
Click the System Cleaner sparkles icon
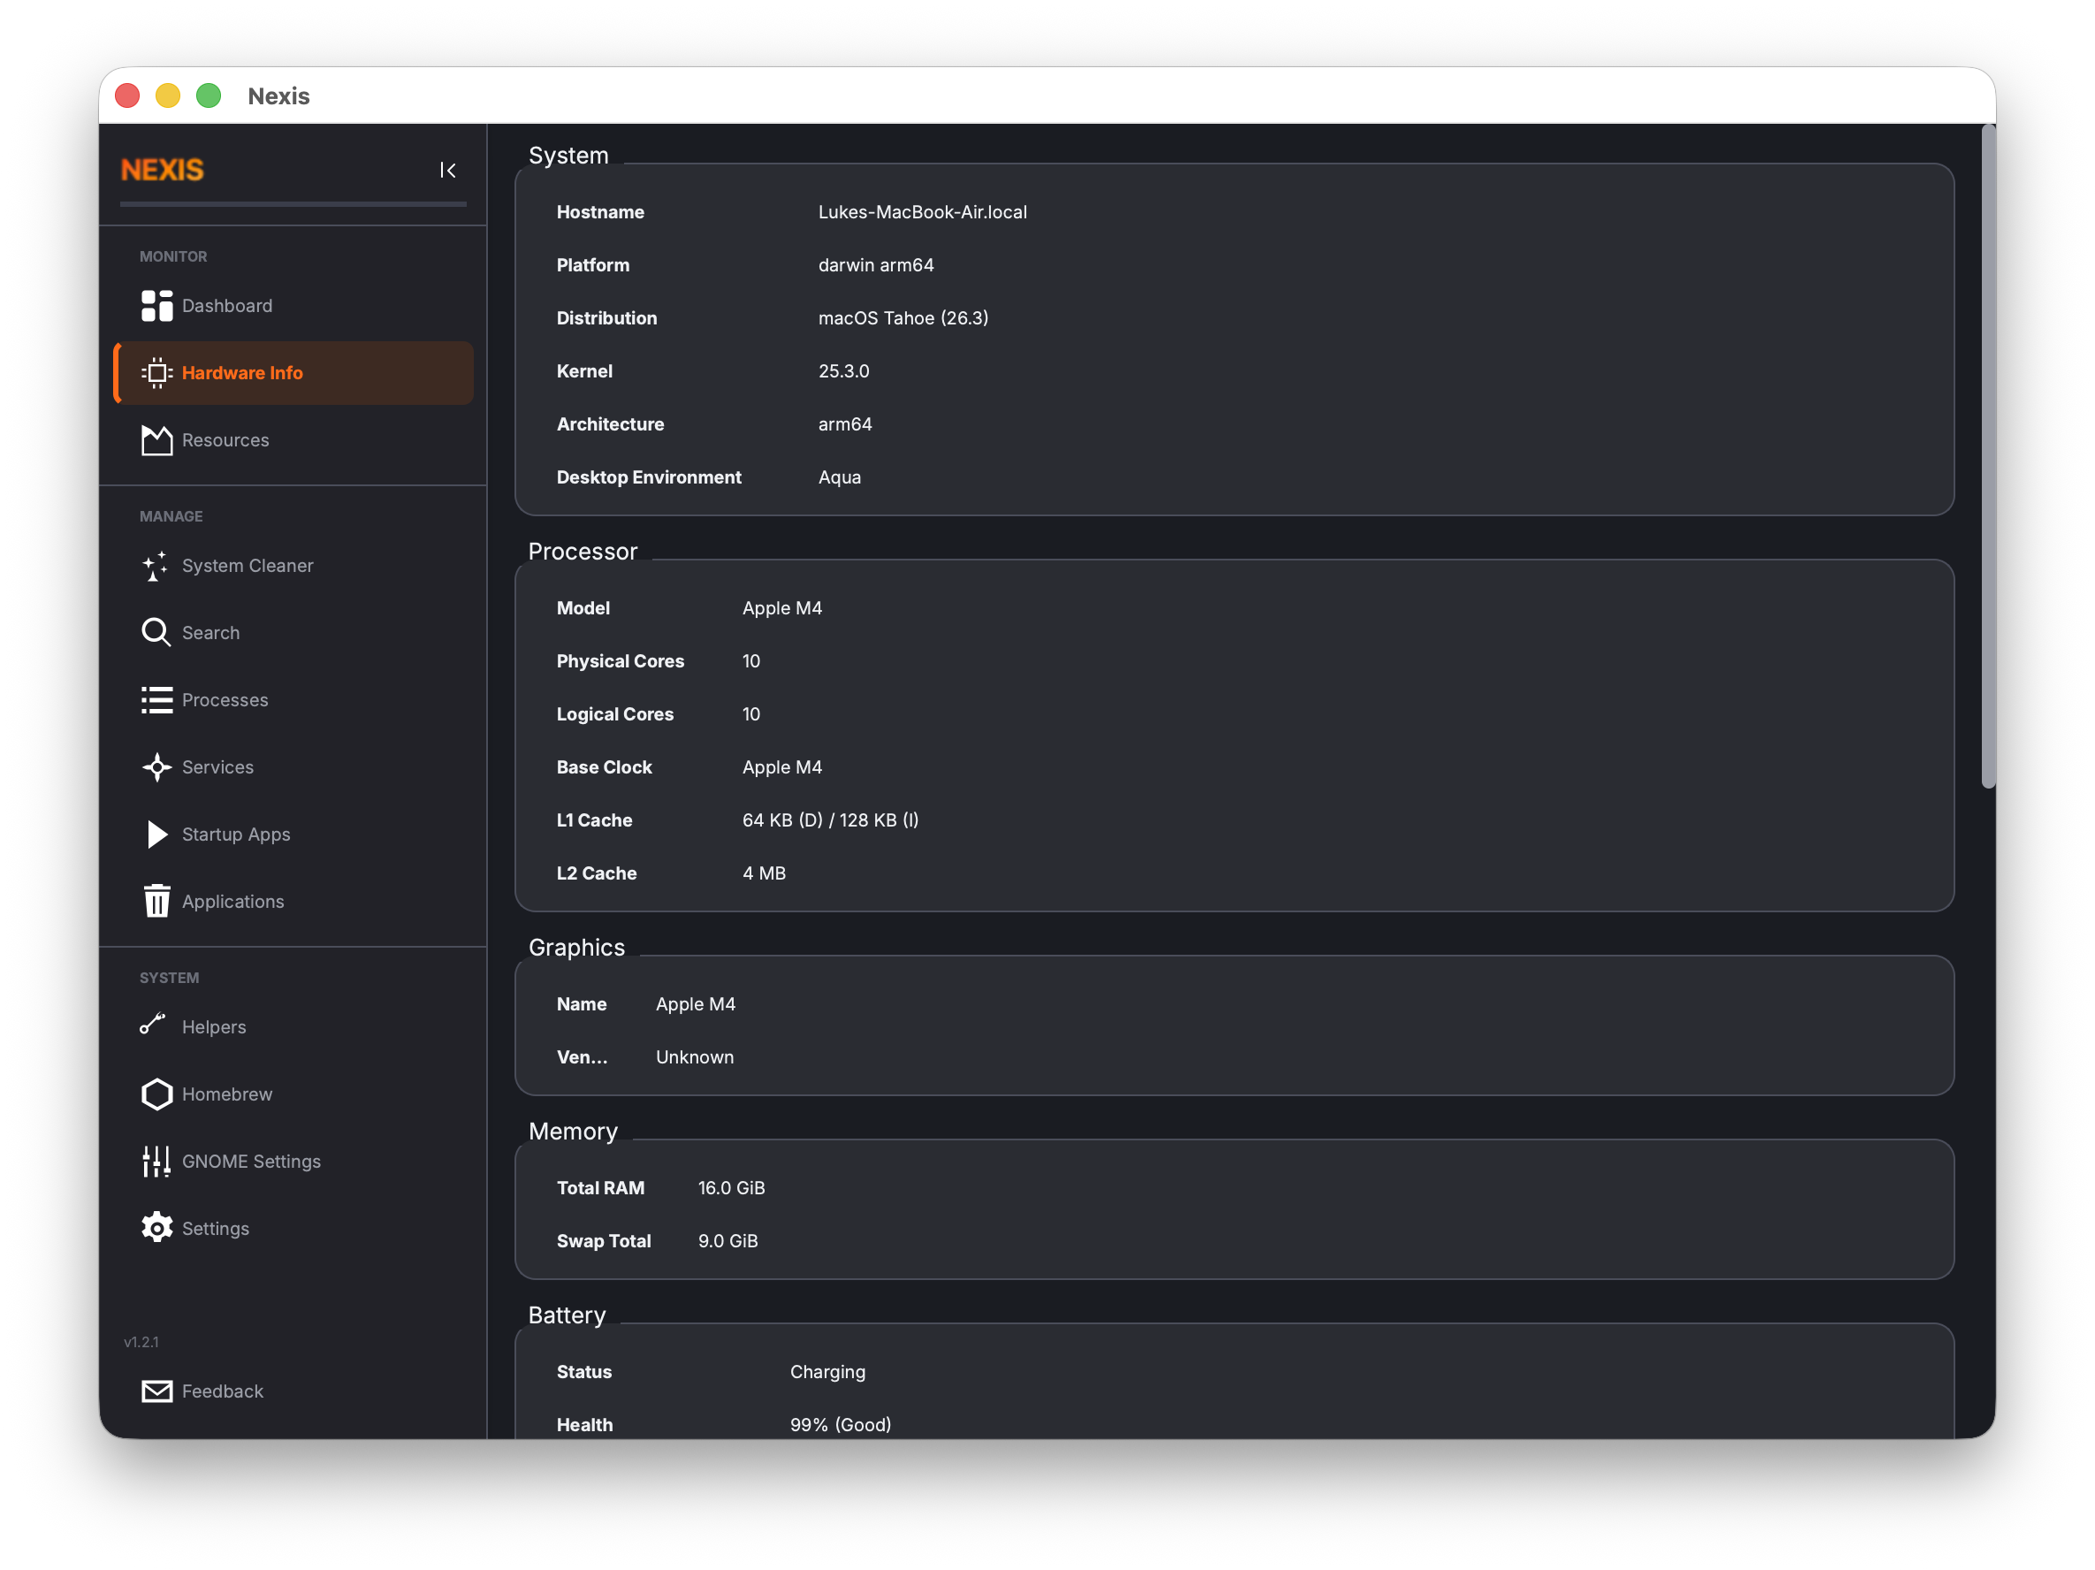pyautogui.click(x=156, y=565)
